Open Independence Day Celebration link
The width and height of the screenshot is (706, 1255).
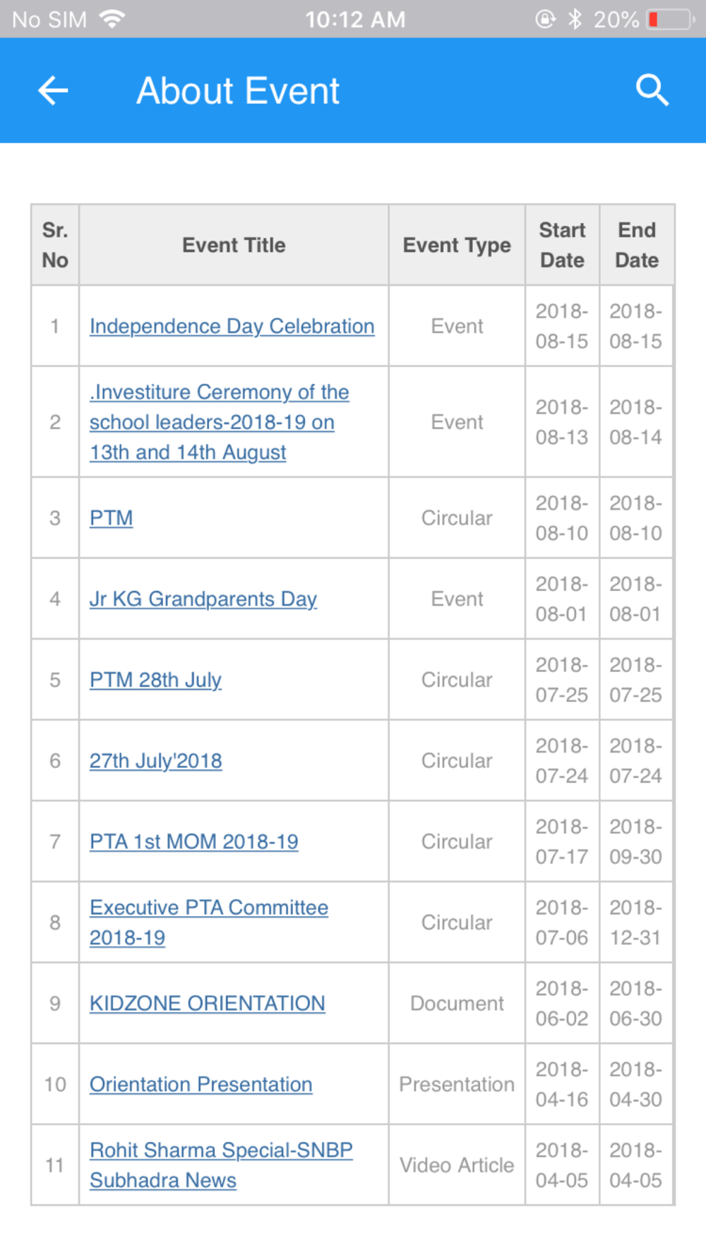(232, 326)
